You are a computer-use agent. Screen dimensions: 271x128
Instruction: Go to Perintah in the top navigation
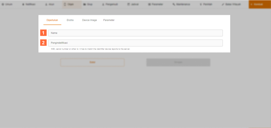click(205, 5)
